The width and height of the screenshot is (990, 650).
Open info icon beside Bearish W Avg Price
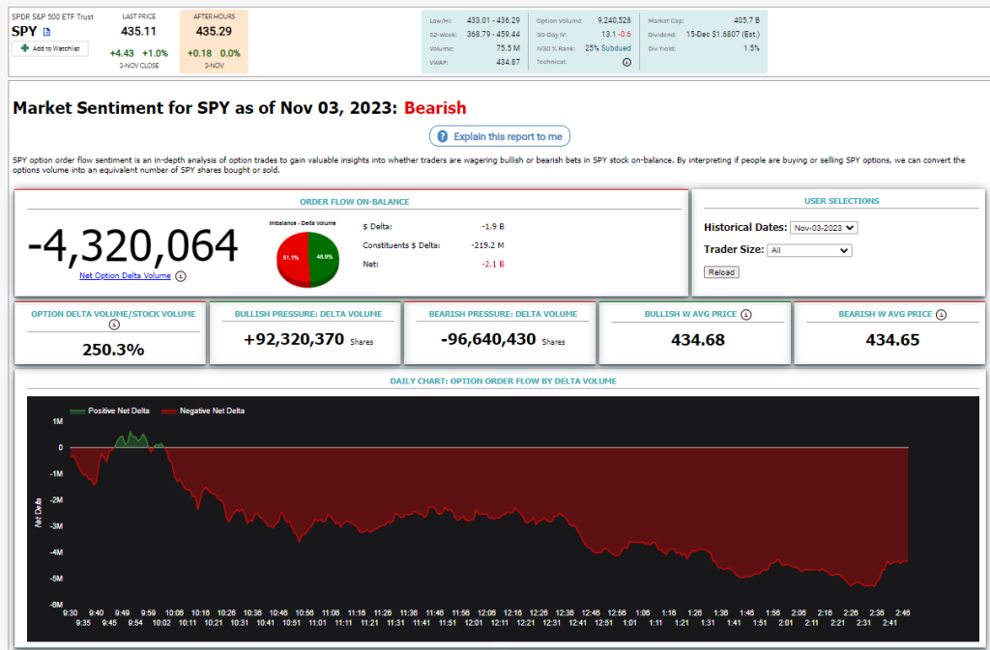coord(941,315)
